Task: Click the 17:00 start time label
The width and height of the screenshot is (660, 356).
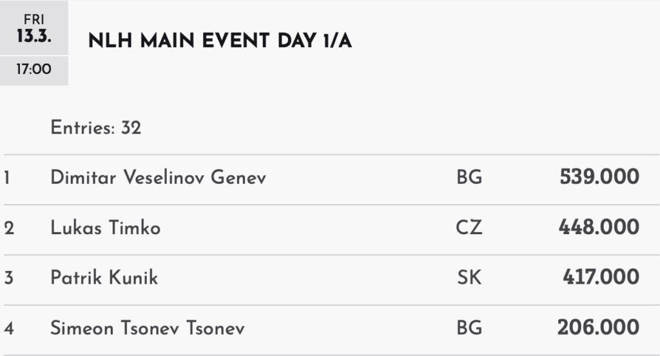Action: pyautogui.click(x=34, y=70)
